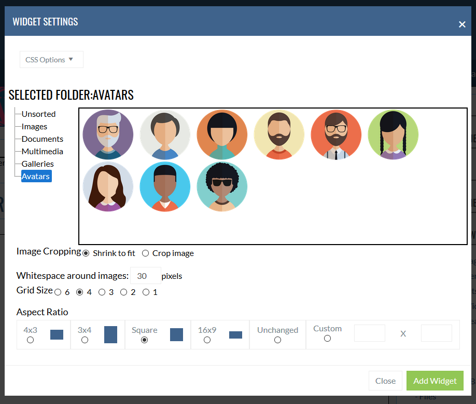Click the Aspect Ratio label

click(x=42, y=312)
